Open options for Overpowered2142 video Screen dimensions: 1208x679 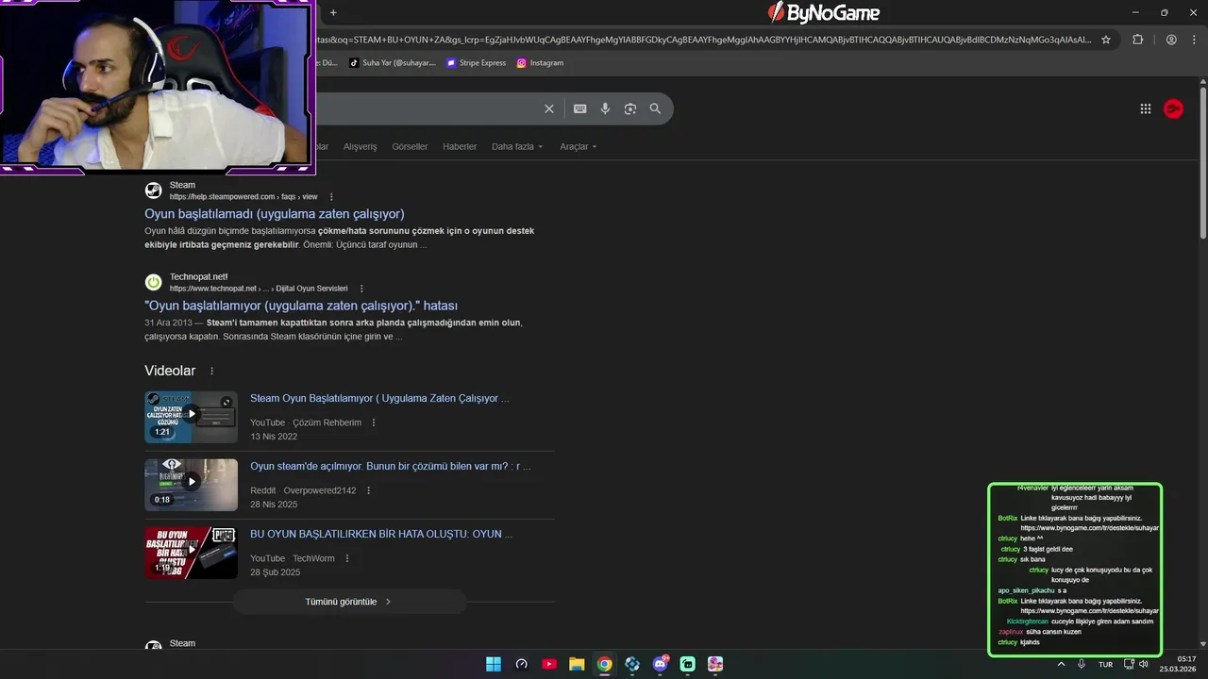click(369, 490)
